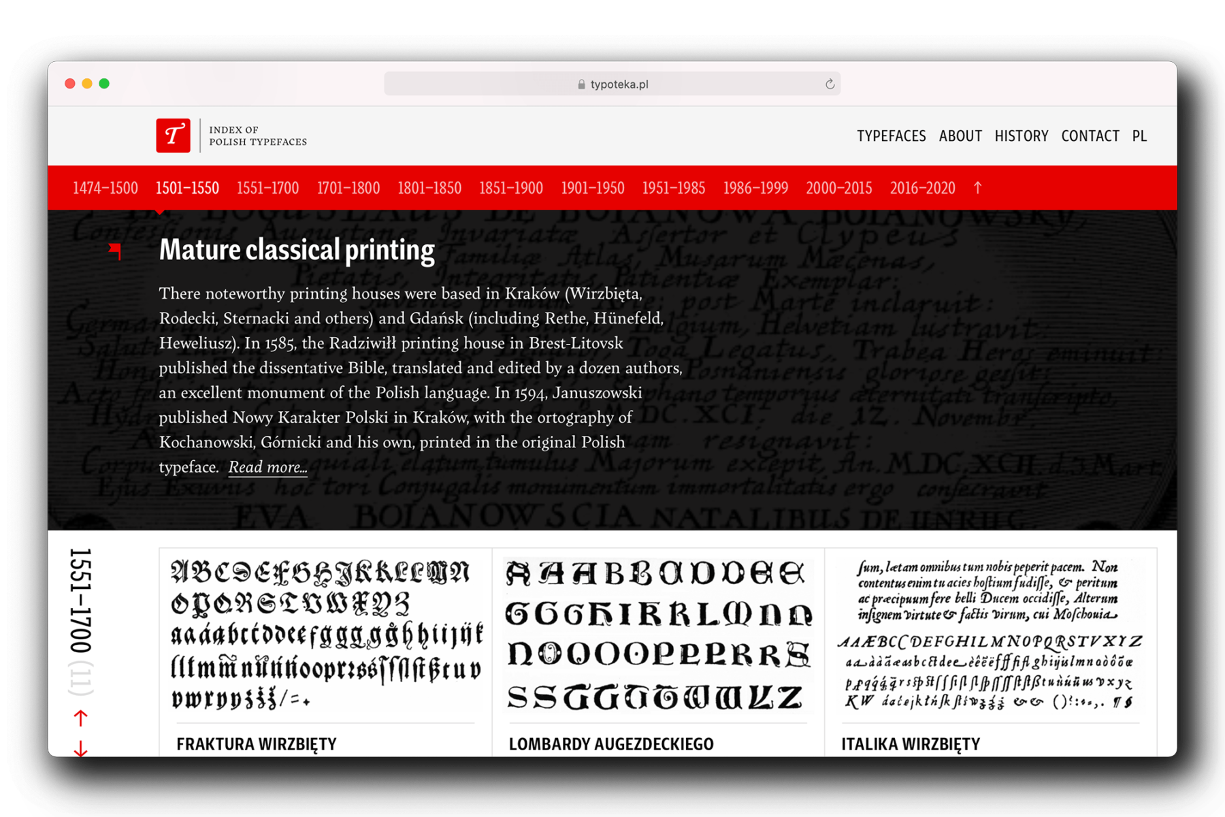The image size is (1225, 817).
Task: Open the Contact page
Action: pyautogui.click(x=1090, y=136)
